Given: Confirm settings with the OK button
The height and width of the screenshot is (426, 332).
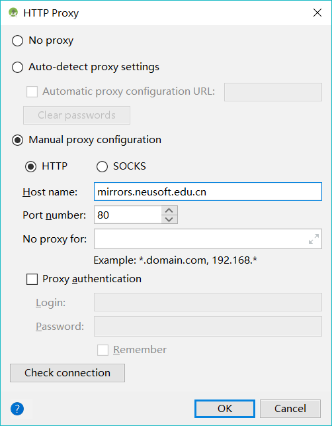Looking at the screenshot, I should 225,409.
